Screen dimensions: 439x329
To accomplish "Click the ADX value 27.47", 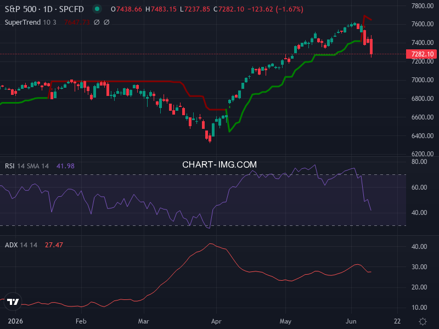I will [54, 245].
